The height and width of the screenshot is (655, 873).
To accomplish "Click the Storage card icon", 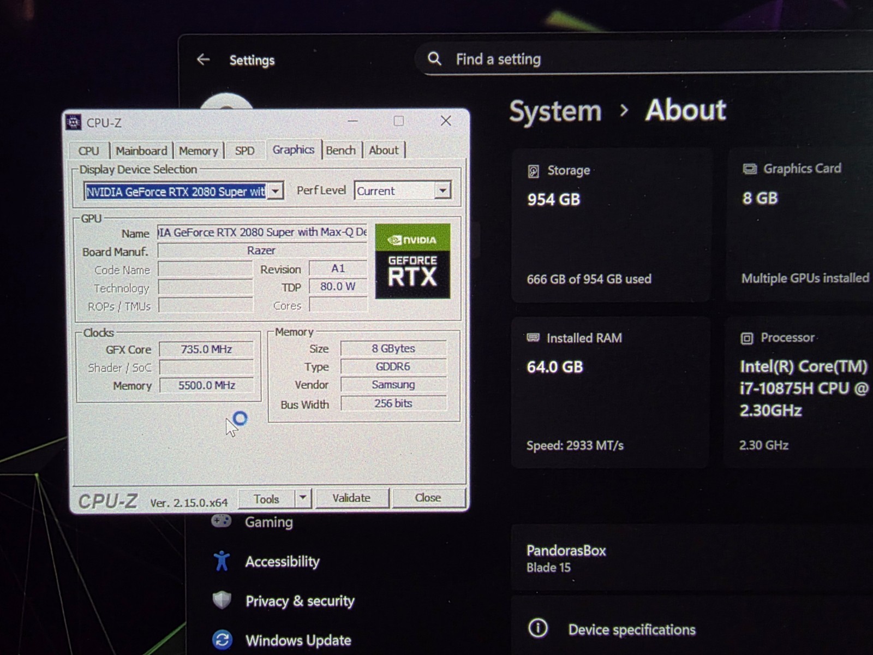I will click(534, 171).
